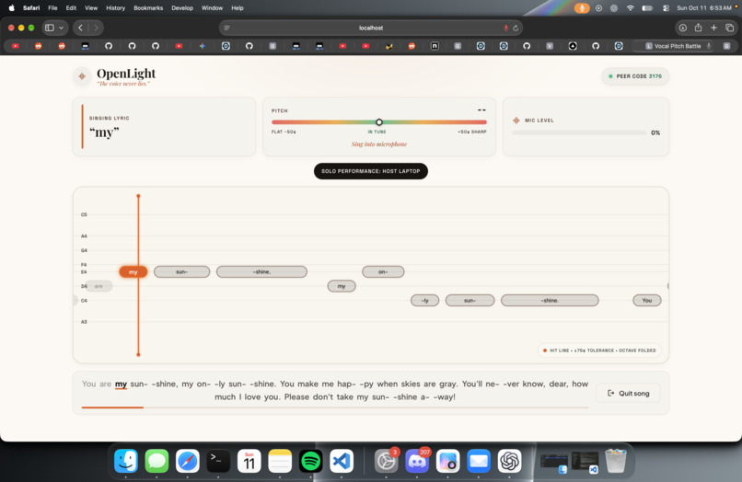742x482 pixels.
Task: Open Spotify from the Dock
Action: point(310,461)
